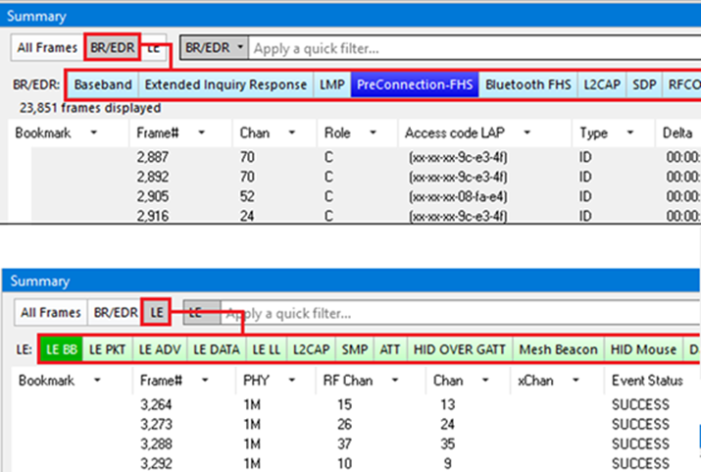Select Mesh Beacon tab

click(559, 349)
